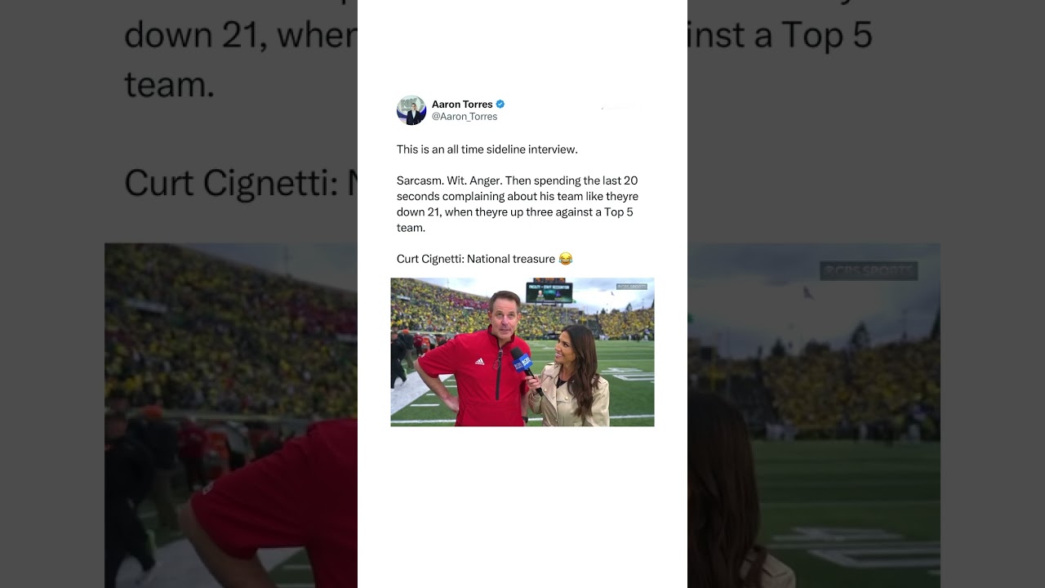Click the blue CBS microphone flag
Viewport: 1045px width, 588px height.
(522, 361)
